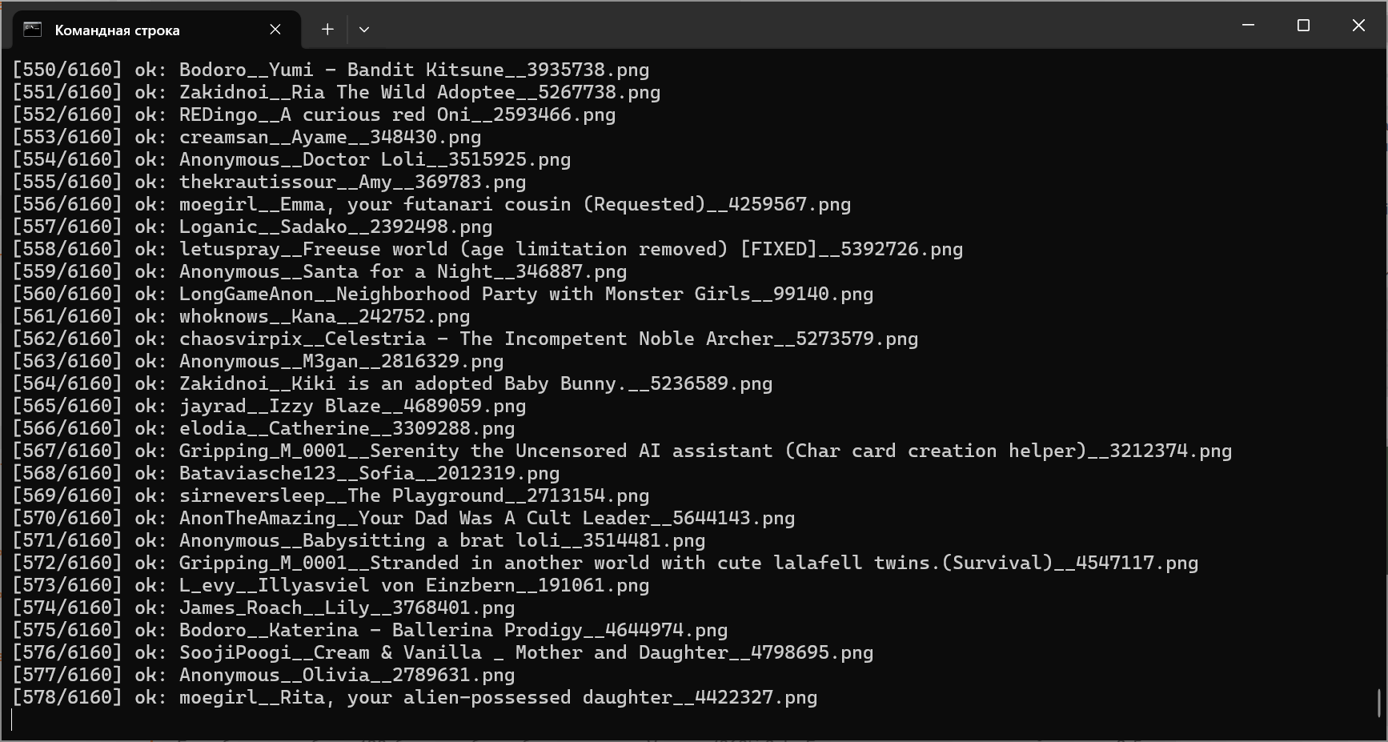The height and width of the screenshot is (742, 1388).
Task: Maximize the terminal window
Action: click(x=1303, y=26)
